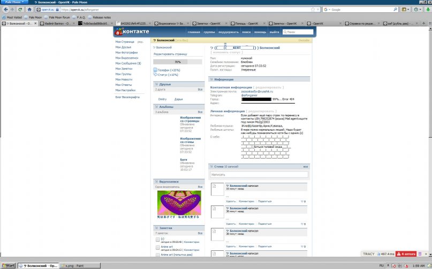Click группы in the site header
Viewport: 432px width, 269px height.
(209, 32)
